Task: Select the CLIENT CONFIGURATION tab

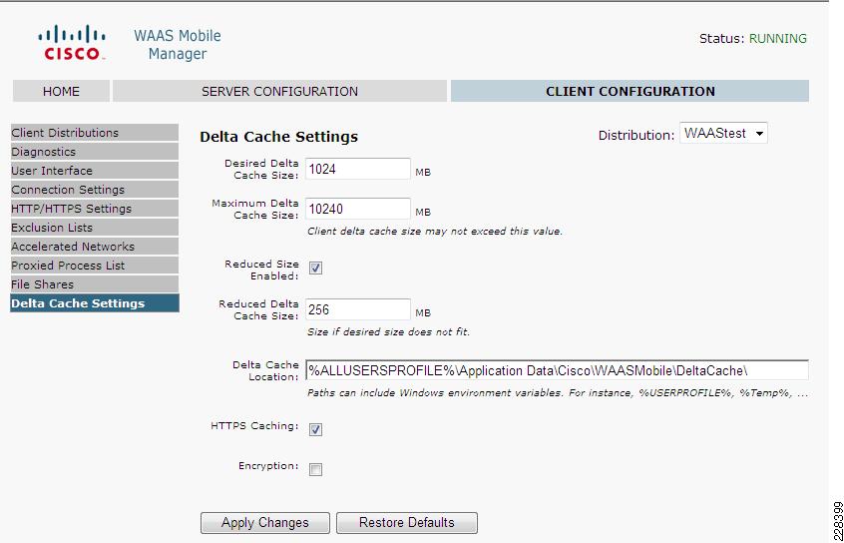Action: click(630, 91)
